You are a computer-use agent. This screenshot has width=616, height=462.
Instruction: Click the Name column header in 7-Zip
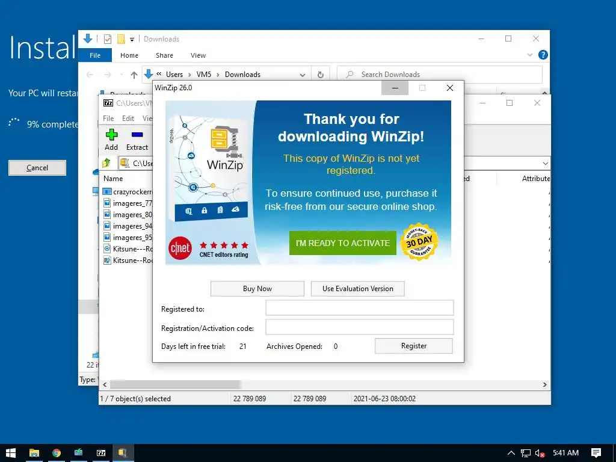pos(113,178)
